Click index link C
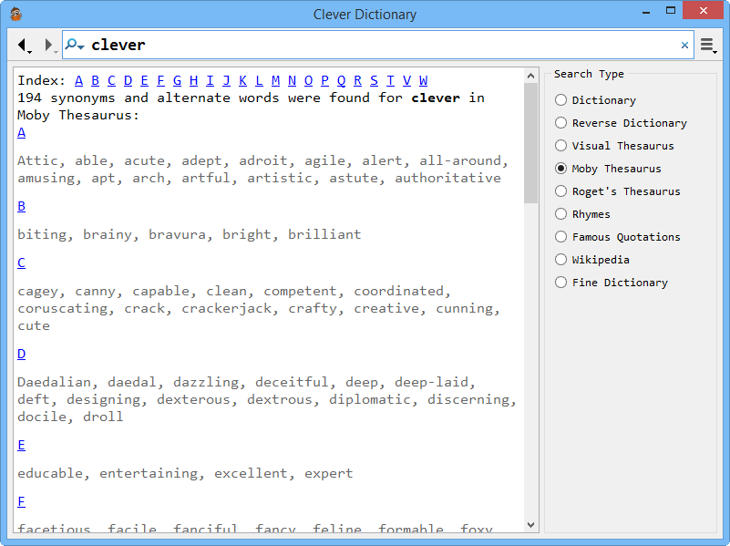The width and height of the screenshot is (730, 546). pyautogui.click(x=111, y=80)
